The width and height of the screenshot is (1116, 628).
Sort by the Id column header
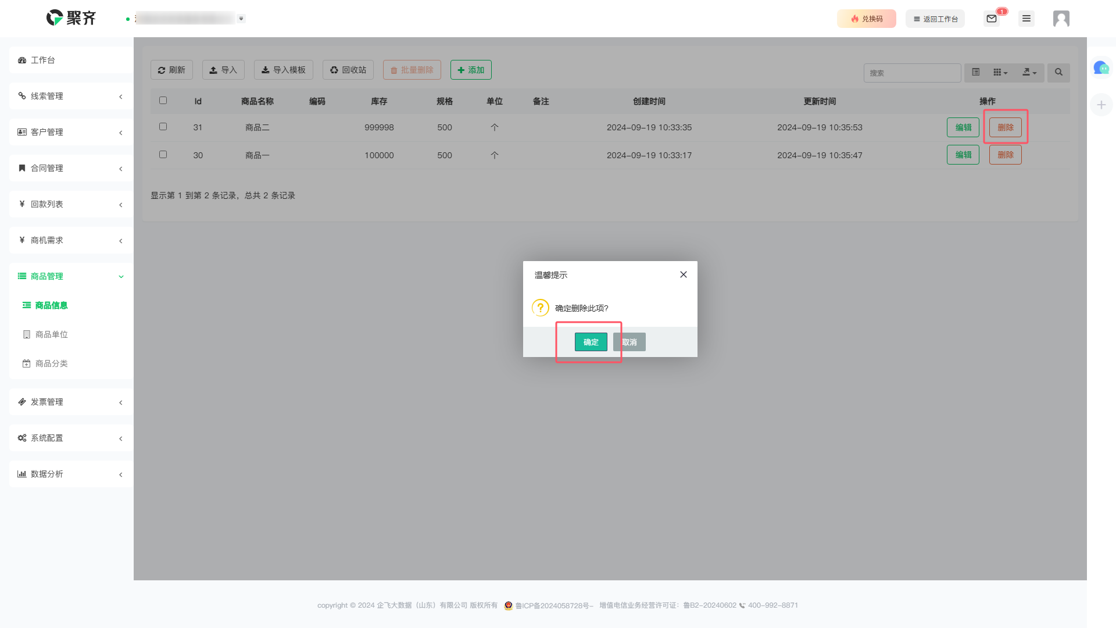click(198, 101)
